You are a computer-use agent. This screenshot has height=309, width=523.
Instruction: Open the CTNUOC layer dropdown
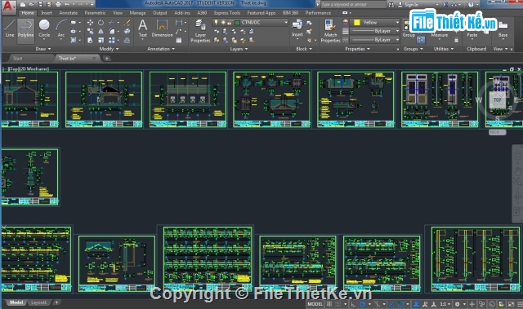click(262, 22)
